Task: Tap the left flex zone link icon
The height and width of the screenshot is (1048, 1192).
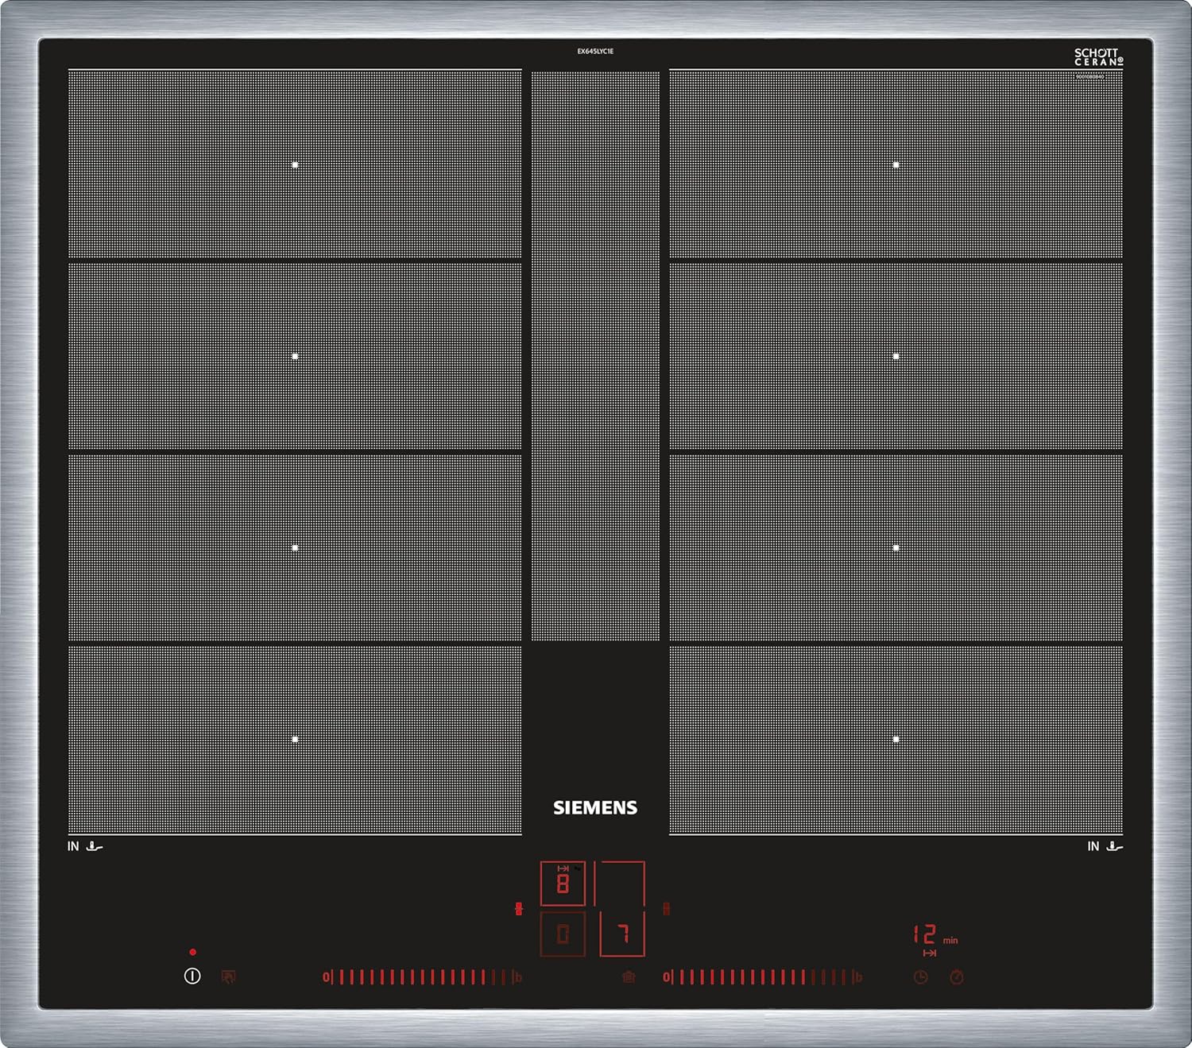Action: point(519,909)
